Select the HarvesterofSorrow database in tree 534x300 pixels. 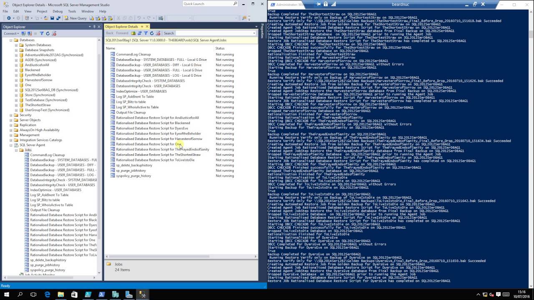(x=38, y=80)
